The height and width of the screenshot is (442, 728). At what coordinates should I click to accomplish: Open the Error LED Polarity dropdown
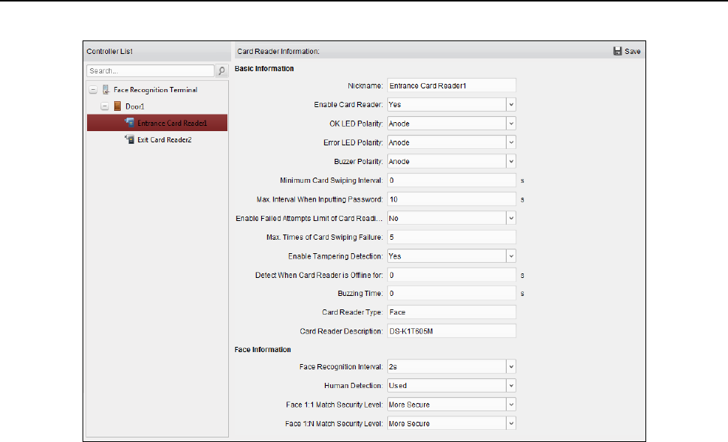tap(510, 142)
